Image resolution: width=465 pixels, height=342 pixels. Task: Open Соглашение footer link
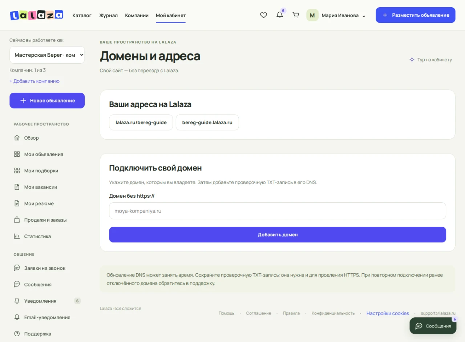259,313
